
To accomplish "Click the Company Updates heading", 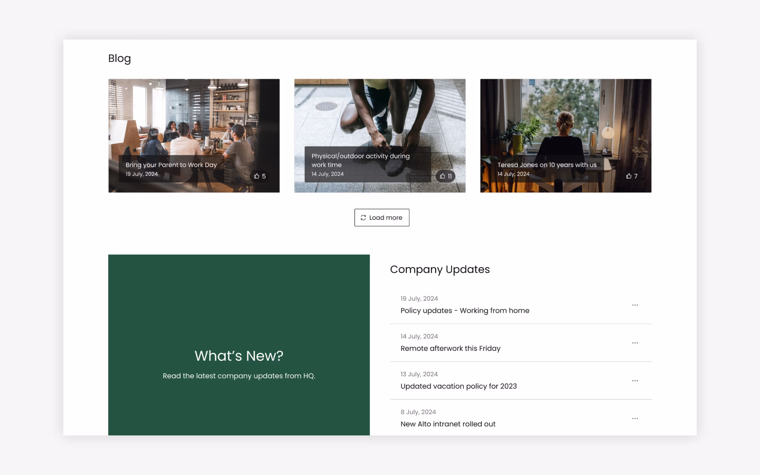I will pos(439,269).
